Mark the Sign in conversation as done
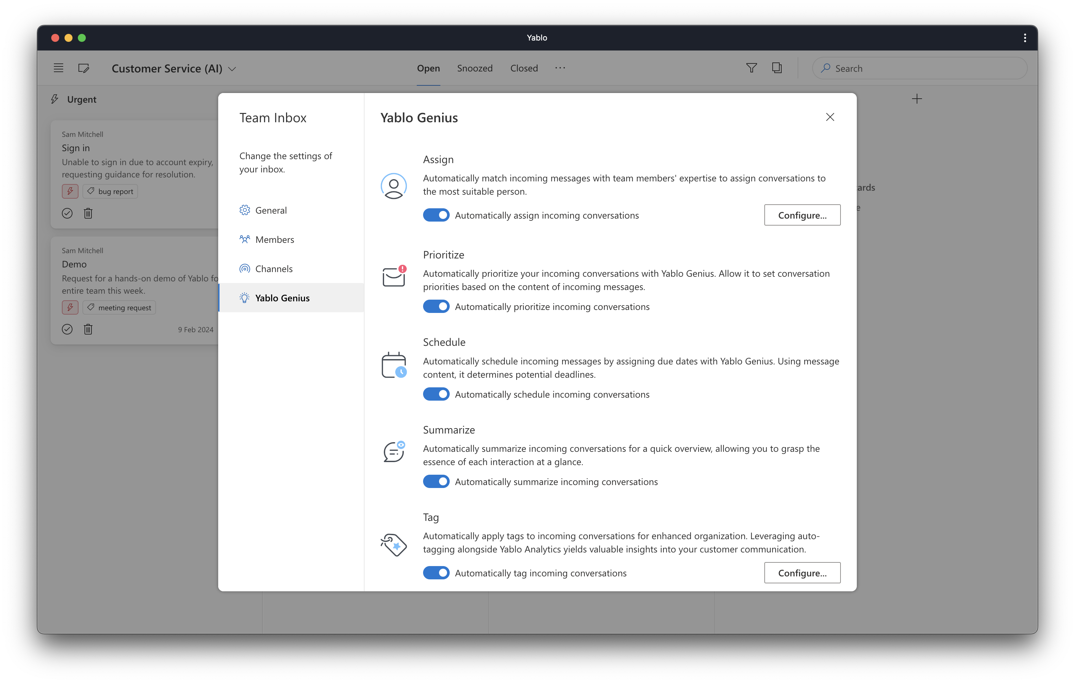Image resolution: width=1075 pixels, height=683 pixels. pos(67,213)
